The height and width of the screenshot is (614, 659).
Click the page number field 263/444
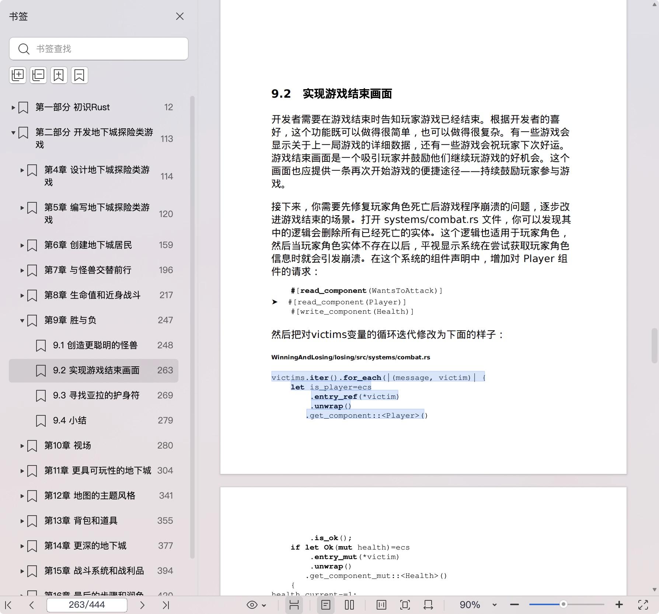[x=87, y=605]
